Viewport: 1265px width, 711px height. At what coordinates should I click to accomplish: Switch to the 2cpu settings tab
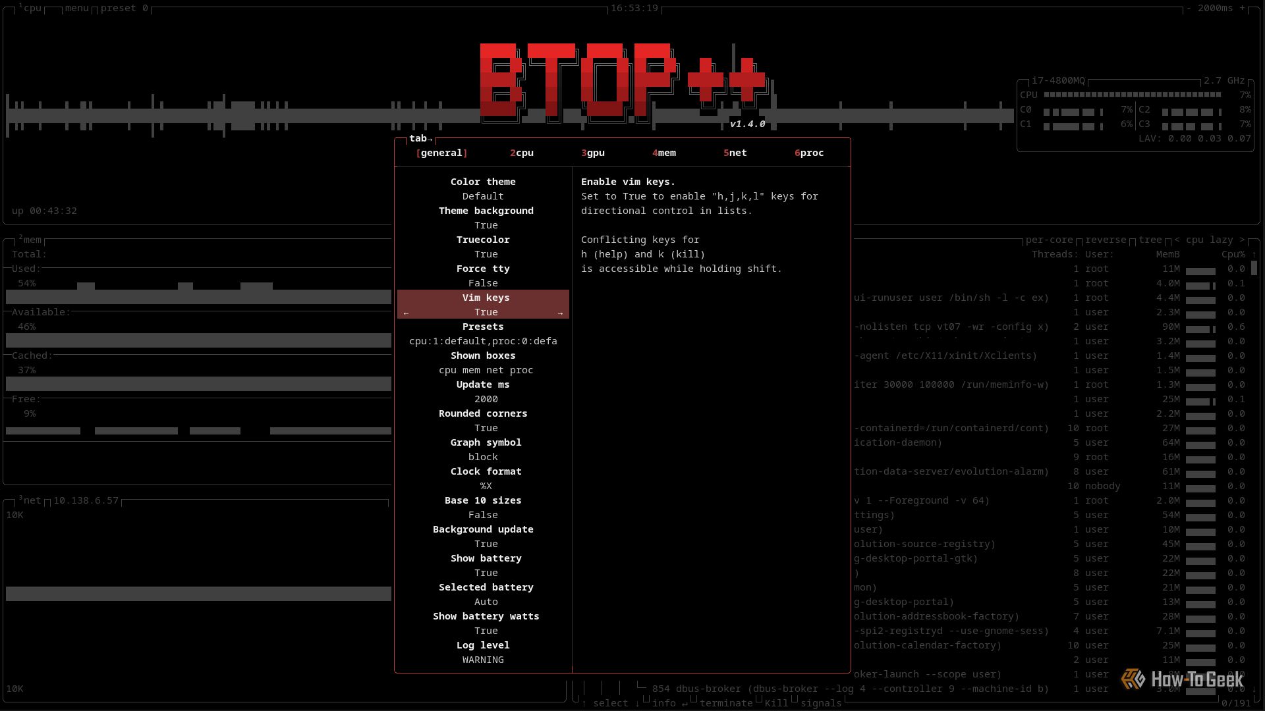point(522,153)
